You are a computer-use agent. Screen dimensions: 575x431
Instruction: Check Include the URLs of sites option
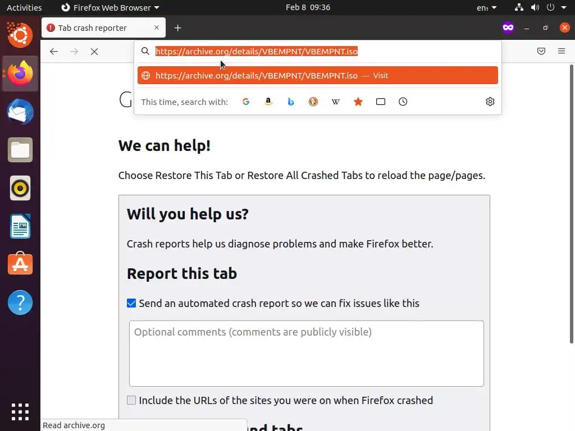131,400
